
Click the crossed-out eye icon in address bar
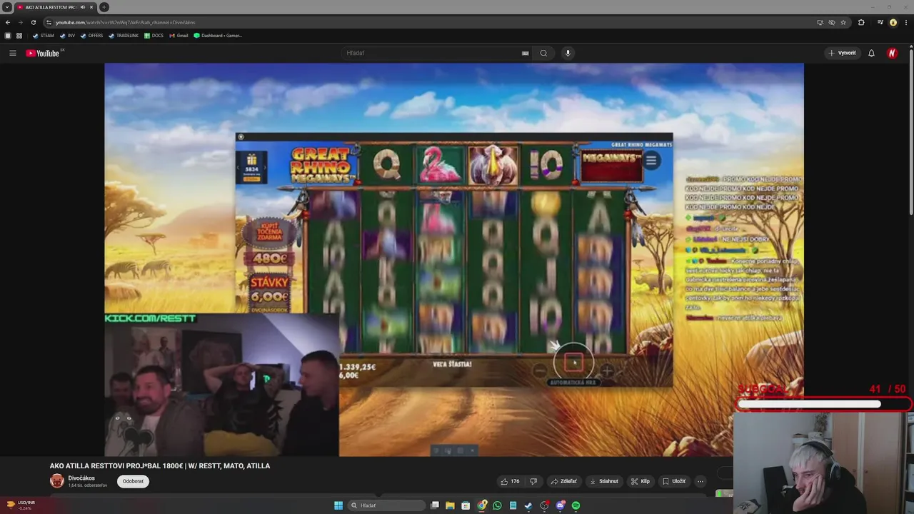pos(832,22)
